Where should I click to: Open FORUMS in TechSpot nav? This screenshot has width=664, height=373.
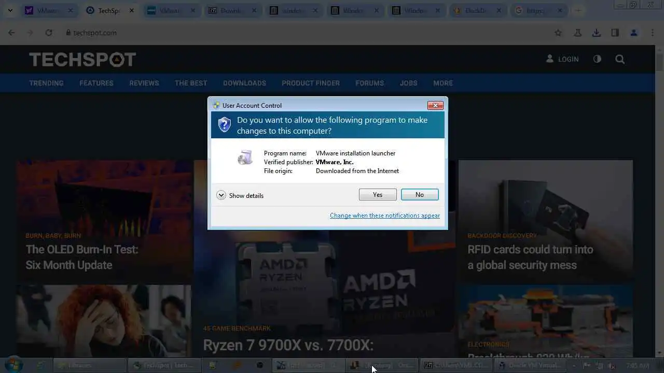[369, 83]
